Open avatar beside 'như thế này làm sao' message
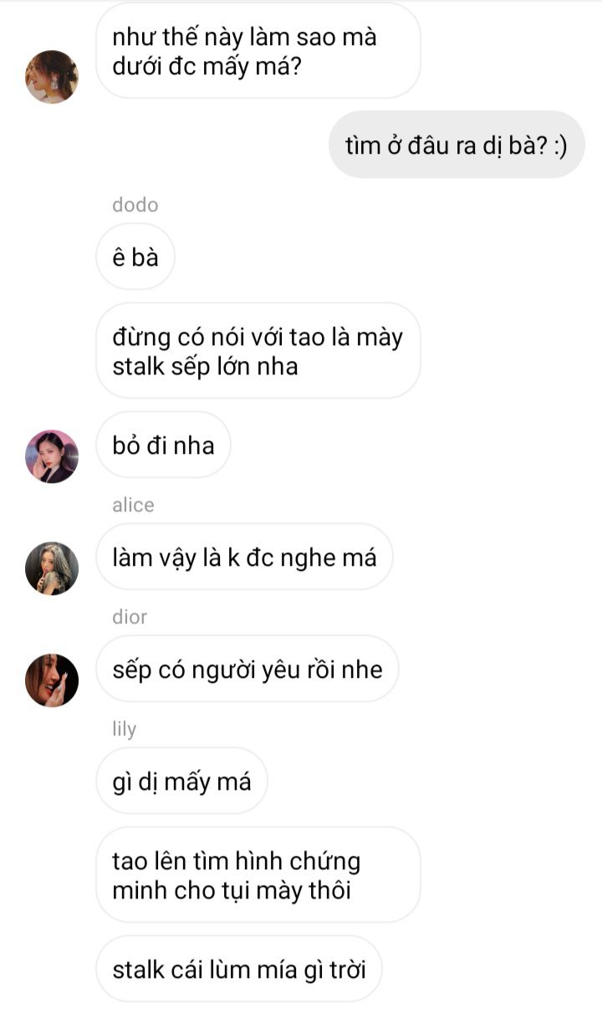This screenshot has height=1018, width=602. pyautogui.click(x=52, y=77)
